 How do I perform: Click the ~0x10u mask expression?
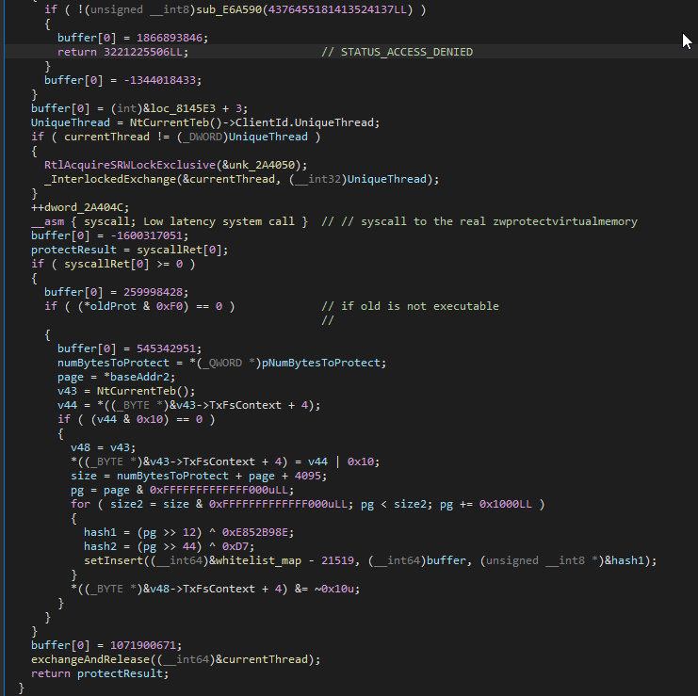pos(333,589)
